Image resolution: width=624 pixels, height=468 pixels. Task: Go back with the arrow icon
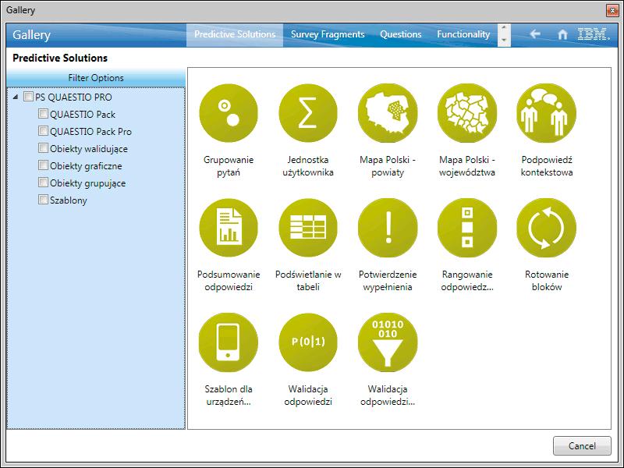(535, 34)
